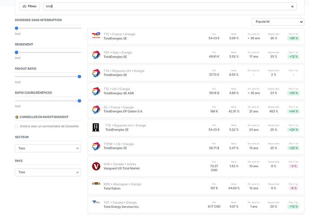
Task: Open TotalEnergies SE listed as TOT Italy
Action: (115, 57)
